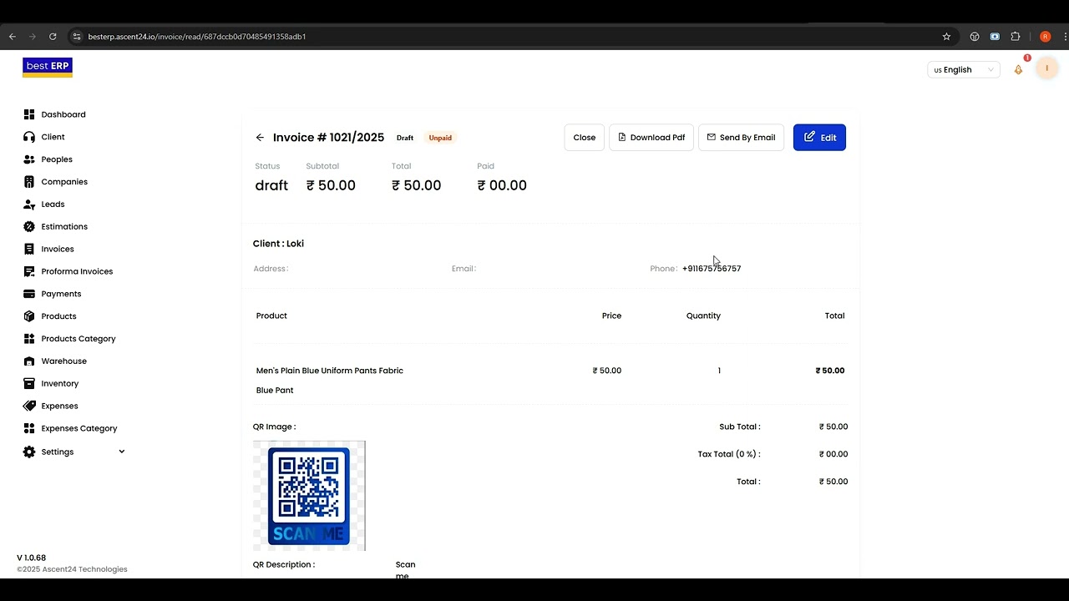Click the Client : Loki label
The image size is (1069, 601).
pyautogui.click(x=278, y=244)
